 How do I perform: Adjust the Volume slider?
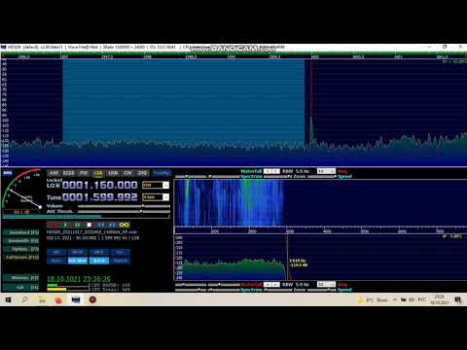[124, 206]
